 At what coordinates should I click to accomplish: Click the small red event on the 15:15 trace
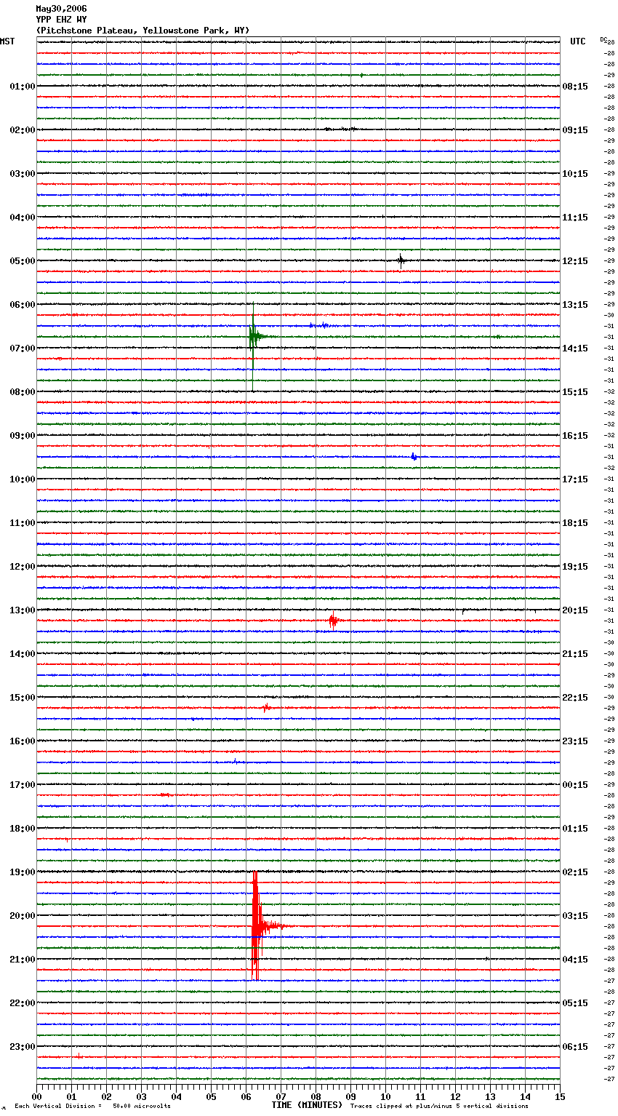267,707
